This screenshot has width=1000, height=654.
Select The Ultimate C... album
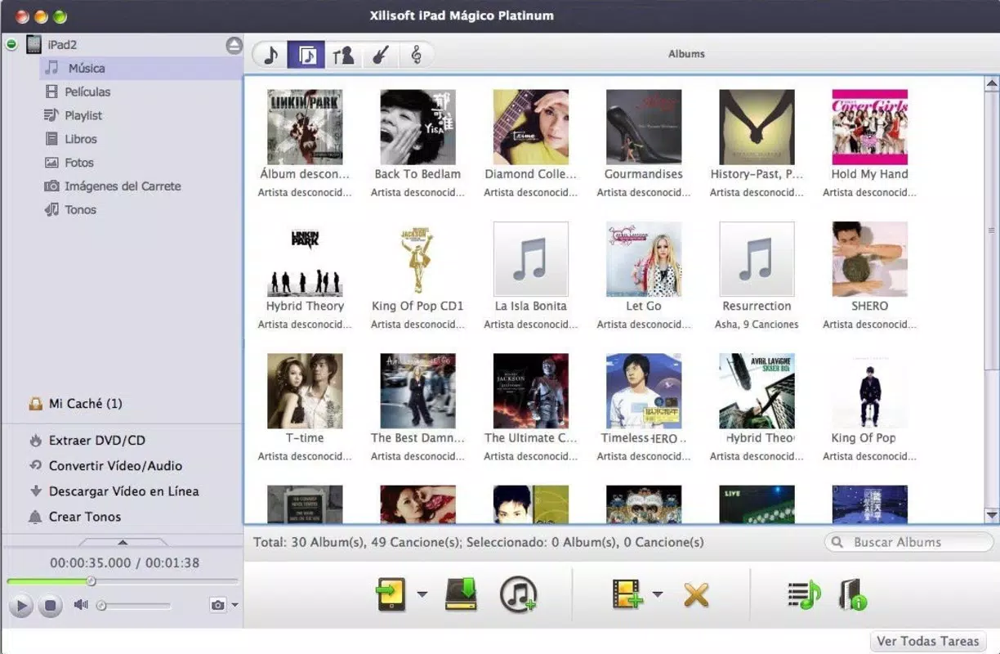click(530, 391)
